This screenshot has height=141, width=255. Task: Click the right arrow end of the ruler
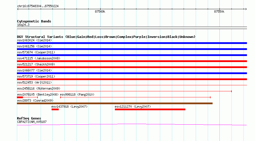pyautogui.click(x=246, y=9)
